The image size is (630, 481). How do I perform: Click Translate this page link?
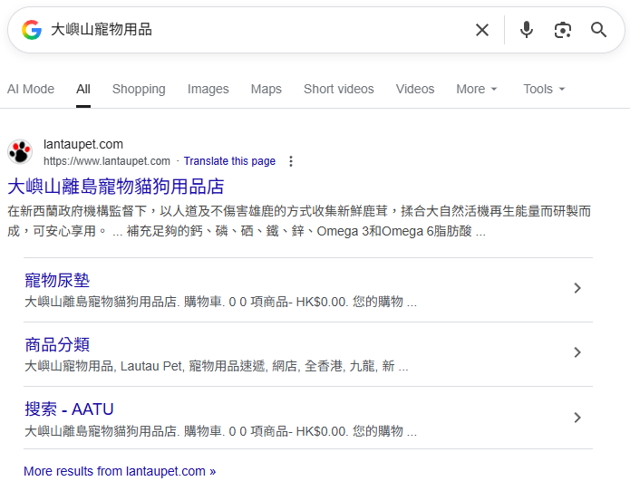229,161
